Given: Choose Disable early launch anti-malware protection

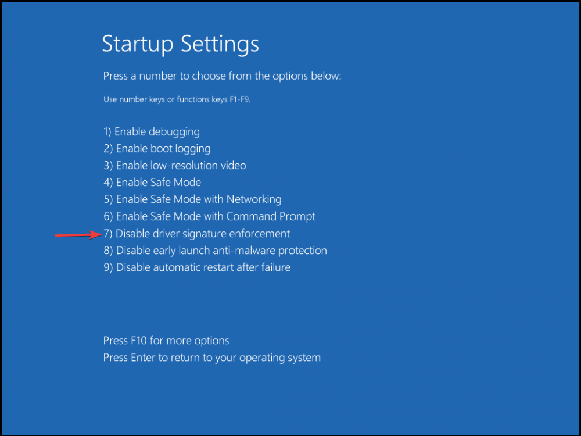Looking at the screenshot, I should pyautogui.click(x=216, y=251).
